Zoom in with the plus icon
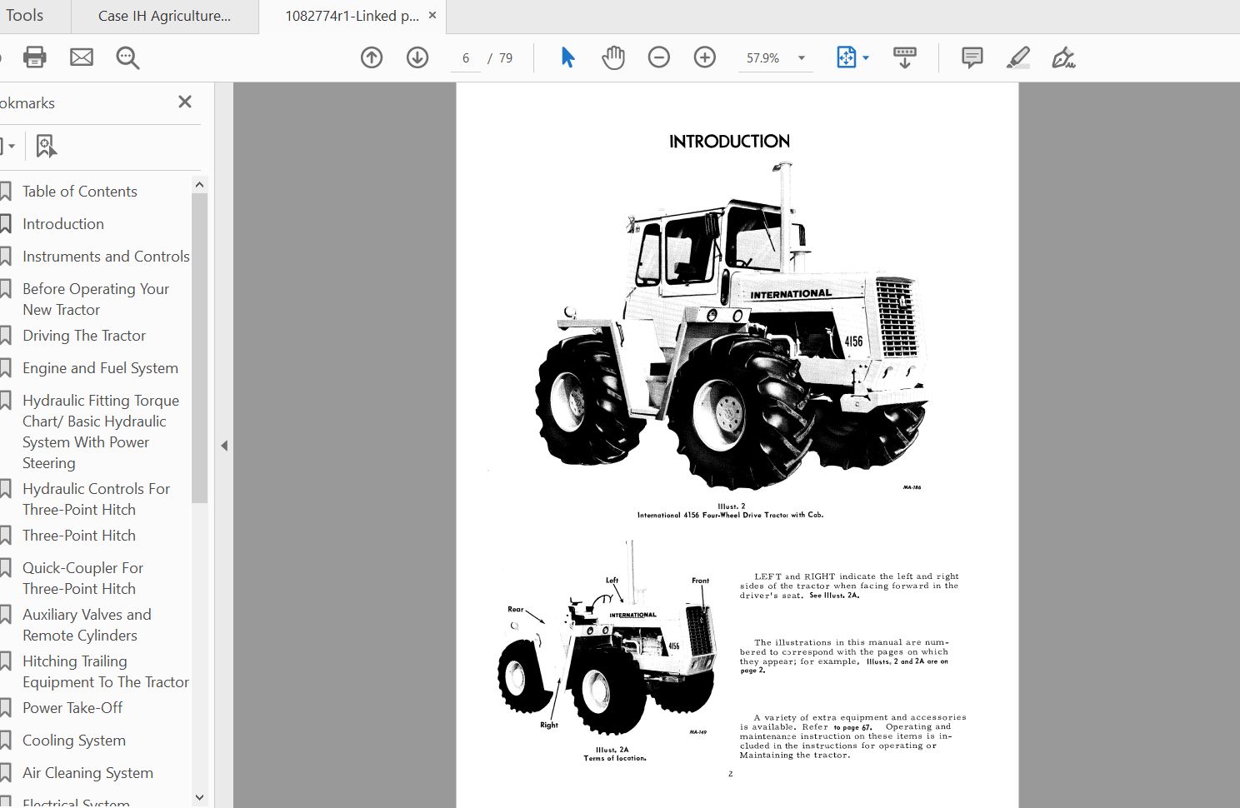Viewport: 1240px width, 808px height. (x=705, y=57)
